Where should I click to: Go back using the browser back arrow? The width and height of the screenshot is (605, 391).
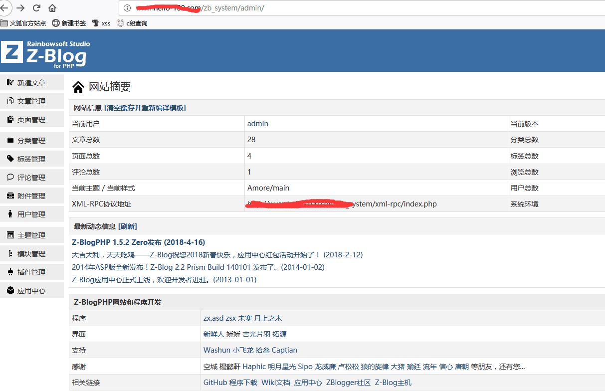click(x=3, y=8)
